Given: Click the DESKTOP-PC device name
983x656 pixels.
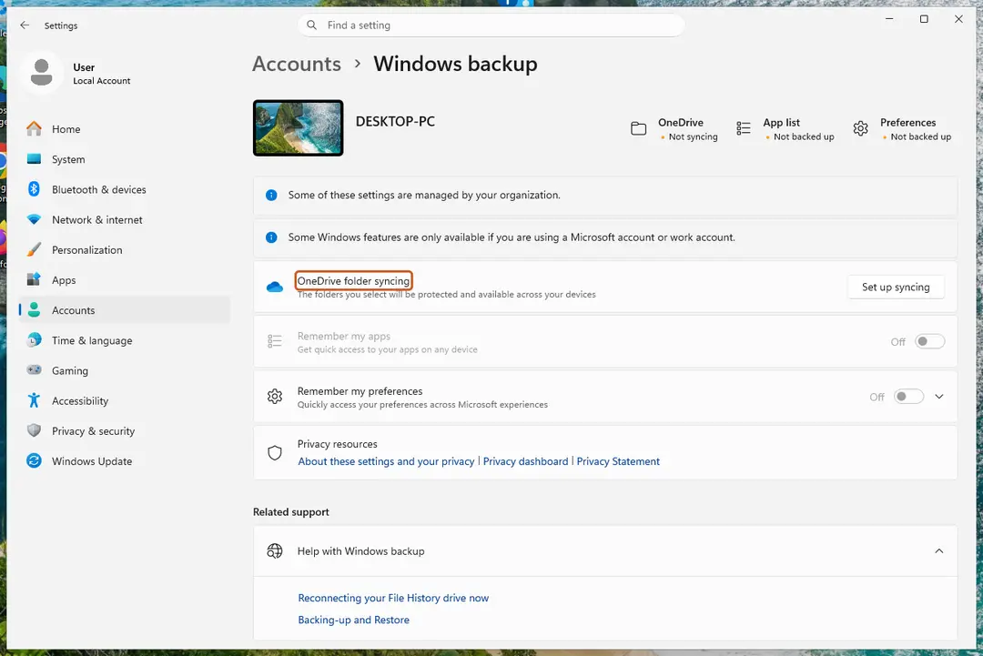Looking at the screenshot, I should click(x=395, y=122).
